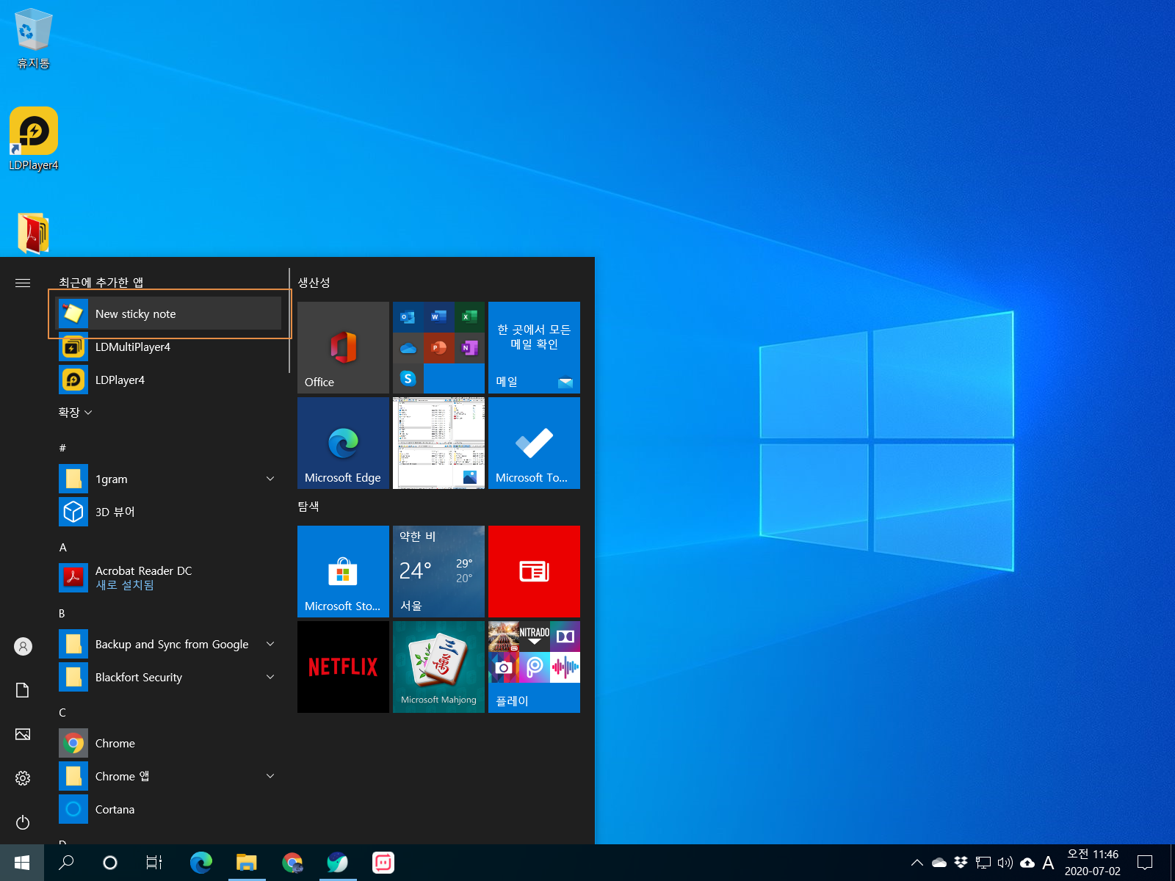Open Settings gear in Start sidebar
Viewport: 1175px width, 881px height.
(x=23, y=778)
